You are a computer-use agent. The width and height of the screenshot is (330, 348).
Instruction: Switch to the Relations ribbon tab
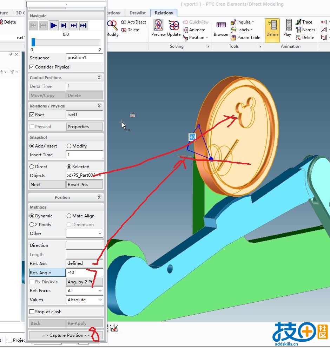pyautogui.click(x=164, y=13)
